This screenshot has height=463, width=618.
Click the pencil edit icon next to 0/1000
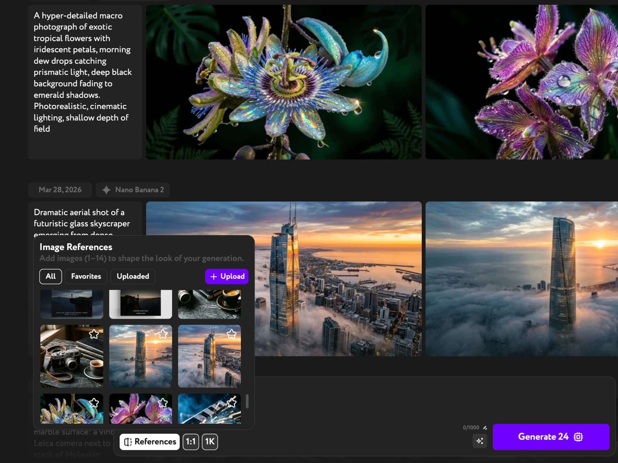pos(485,428)
